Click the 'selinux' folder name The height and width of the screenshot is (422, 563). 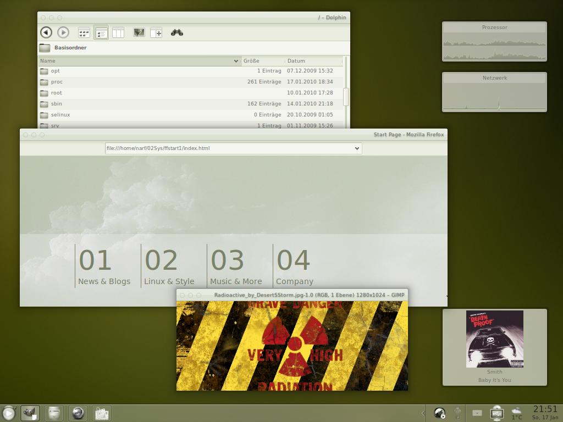pyautogui.click(x=60, y=115)
